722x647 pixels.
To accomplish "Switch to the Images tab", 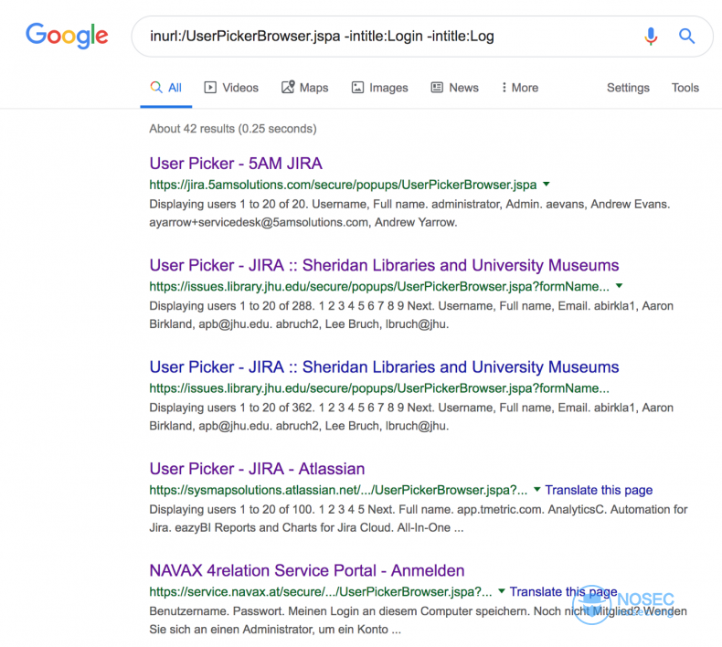I will [380, 88].
